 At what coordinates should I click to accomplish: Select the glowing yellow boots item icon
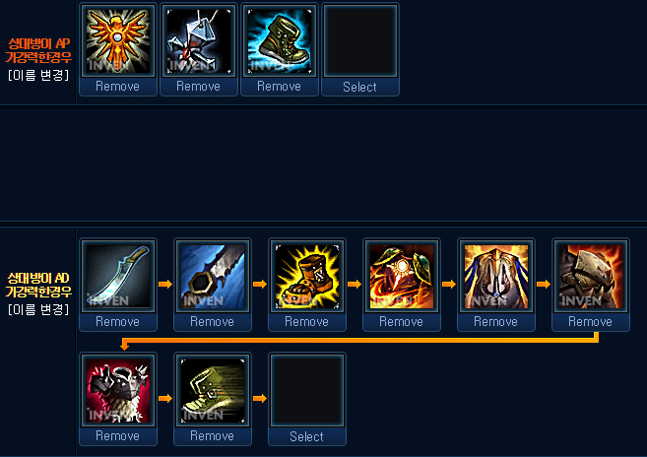307,276
